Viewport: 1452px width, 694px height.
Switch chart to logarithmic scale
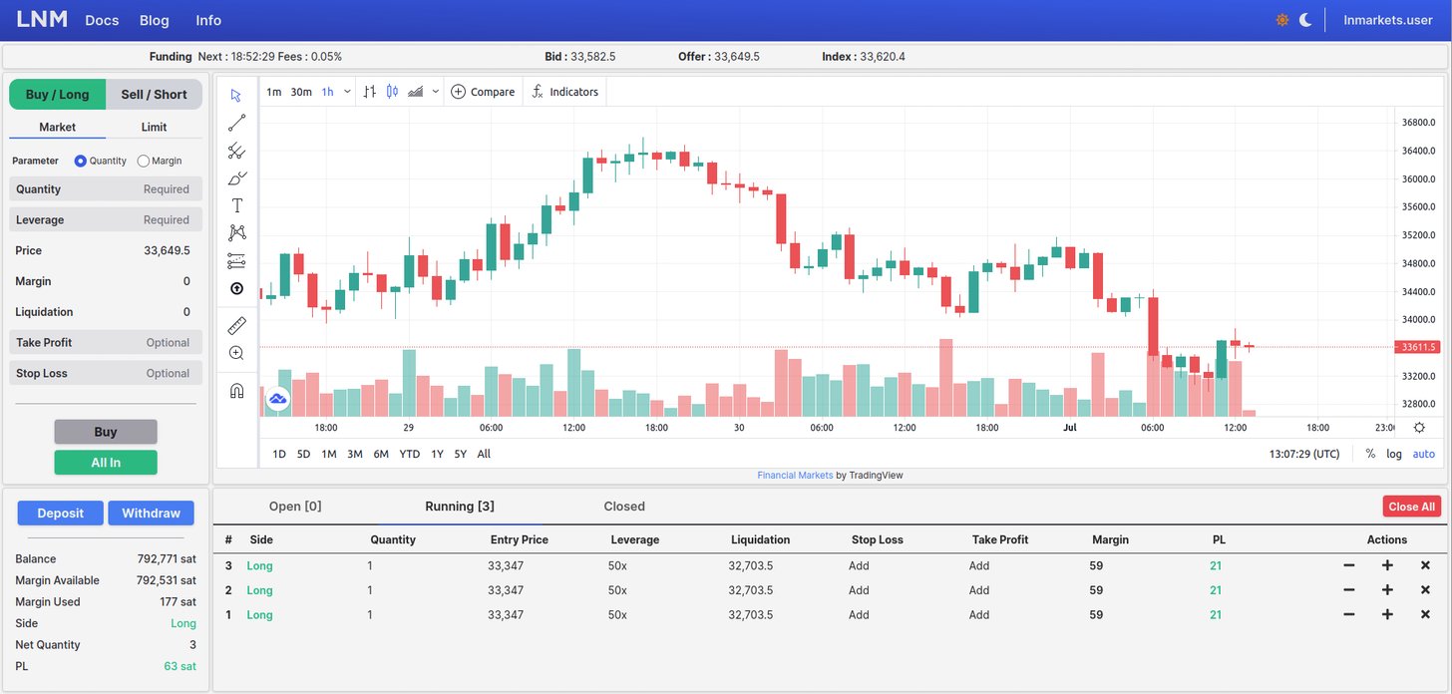coord(1394,454)
